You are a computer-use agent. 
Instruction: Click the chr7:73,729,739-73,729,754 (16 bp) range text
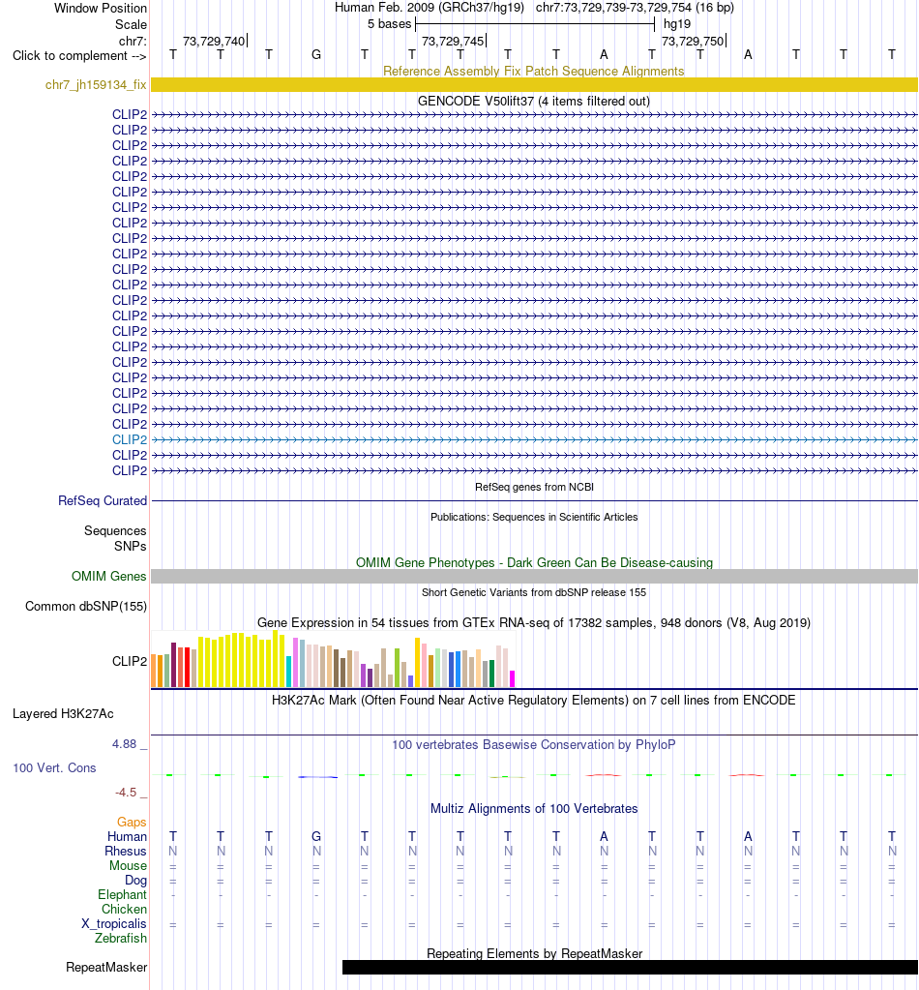click(635, 8)
